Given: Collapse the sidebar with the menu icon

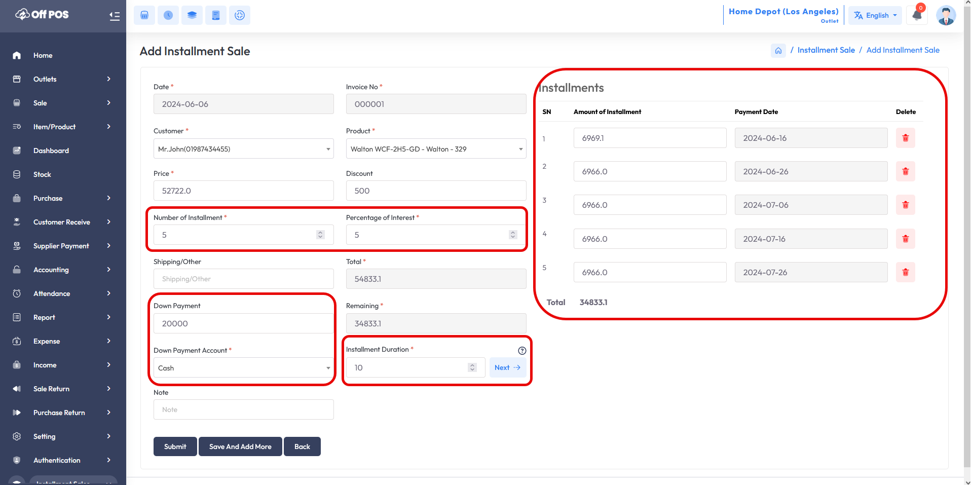Looking at the screenshot, I should tap(115, 16).
